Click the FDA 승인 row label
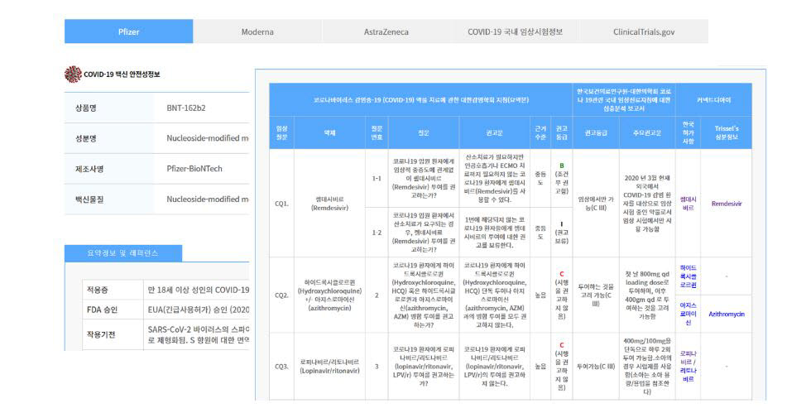This screenshot has width=806, height=413. (102, 310)
